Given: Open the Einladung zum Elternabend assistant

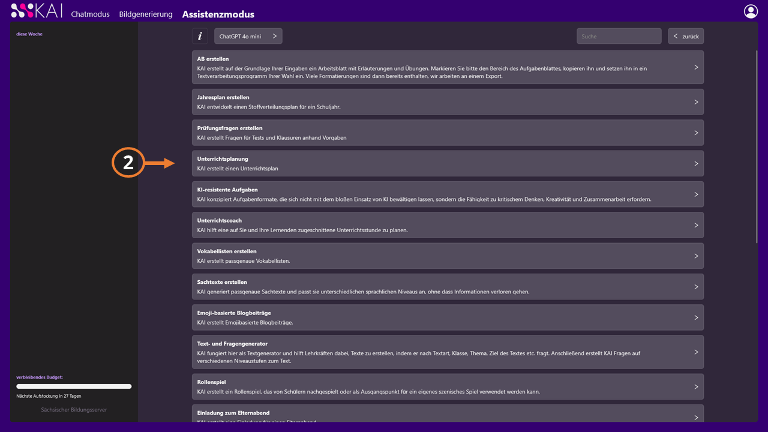Looking at the screenshot, I should [x=448, y=413].
